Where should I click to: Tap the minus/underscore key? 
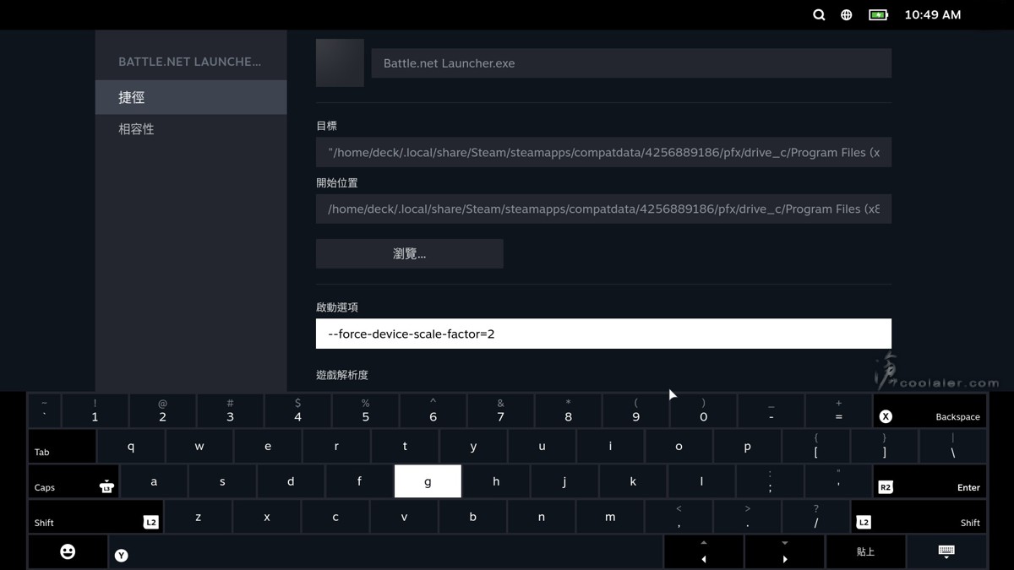[771, 410]
